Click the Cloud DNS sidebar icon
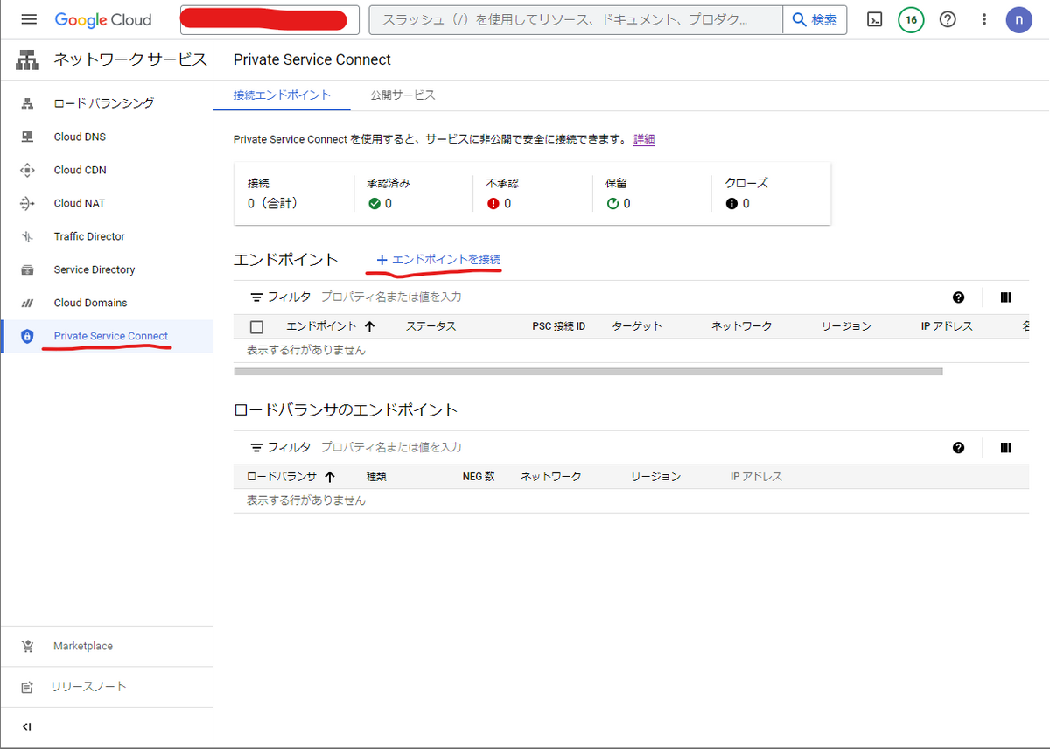Image resolution: width=1050 pixels, height=749 pixels. tap(27, 136)
